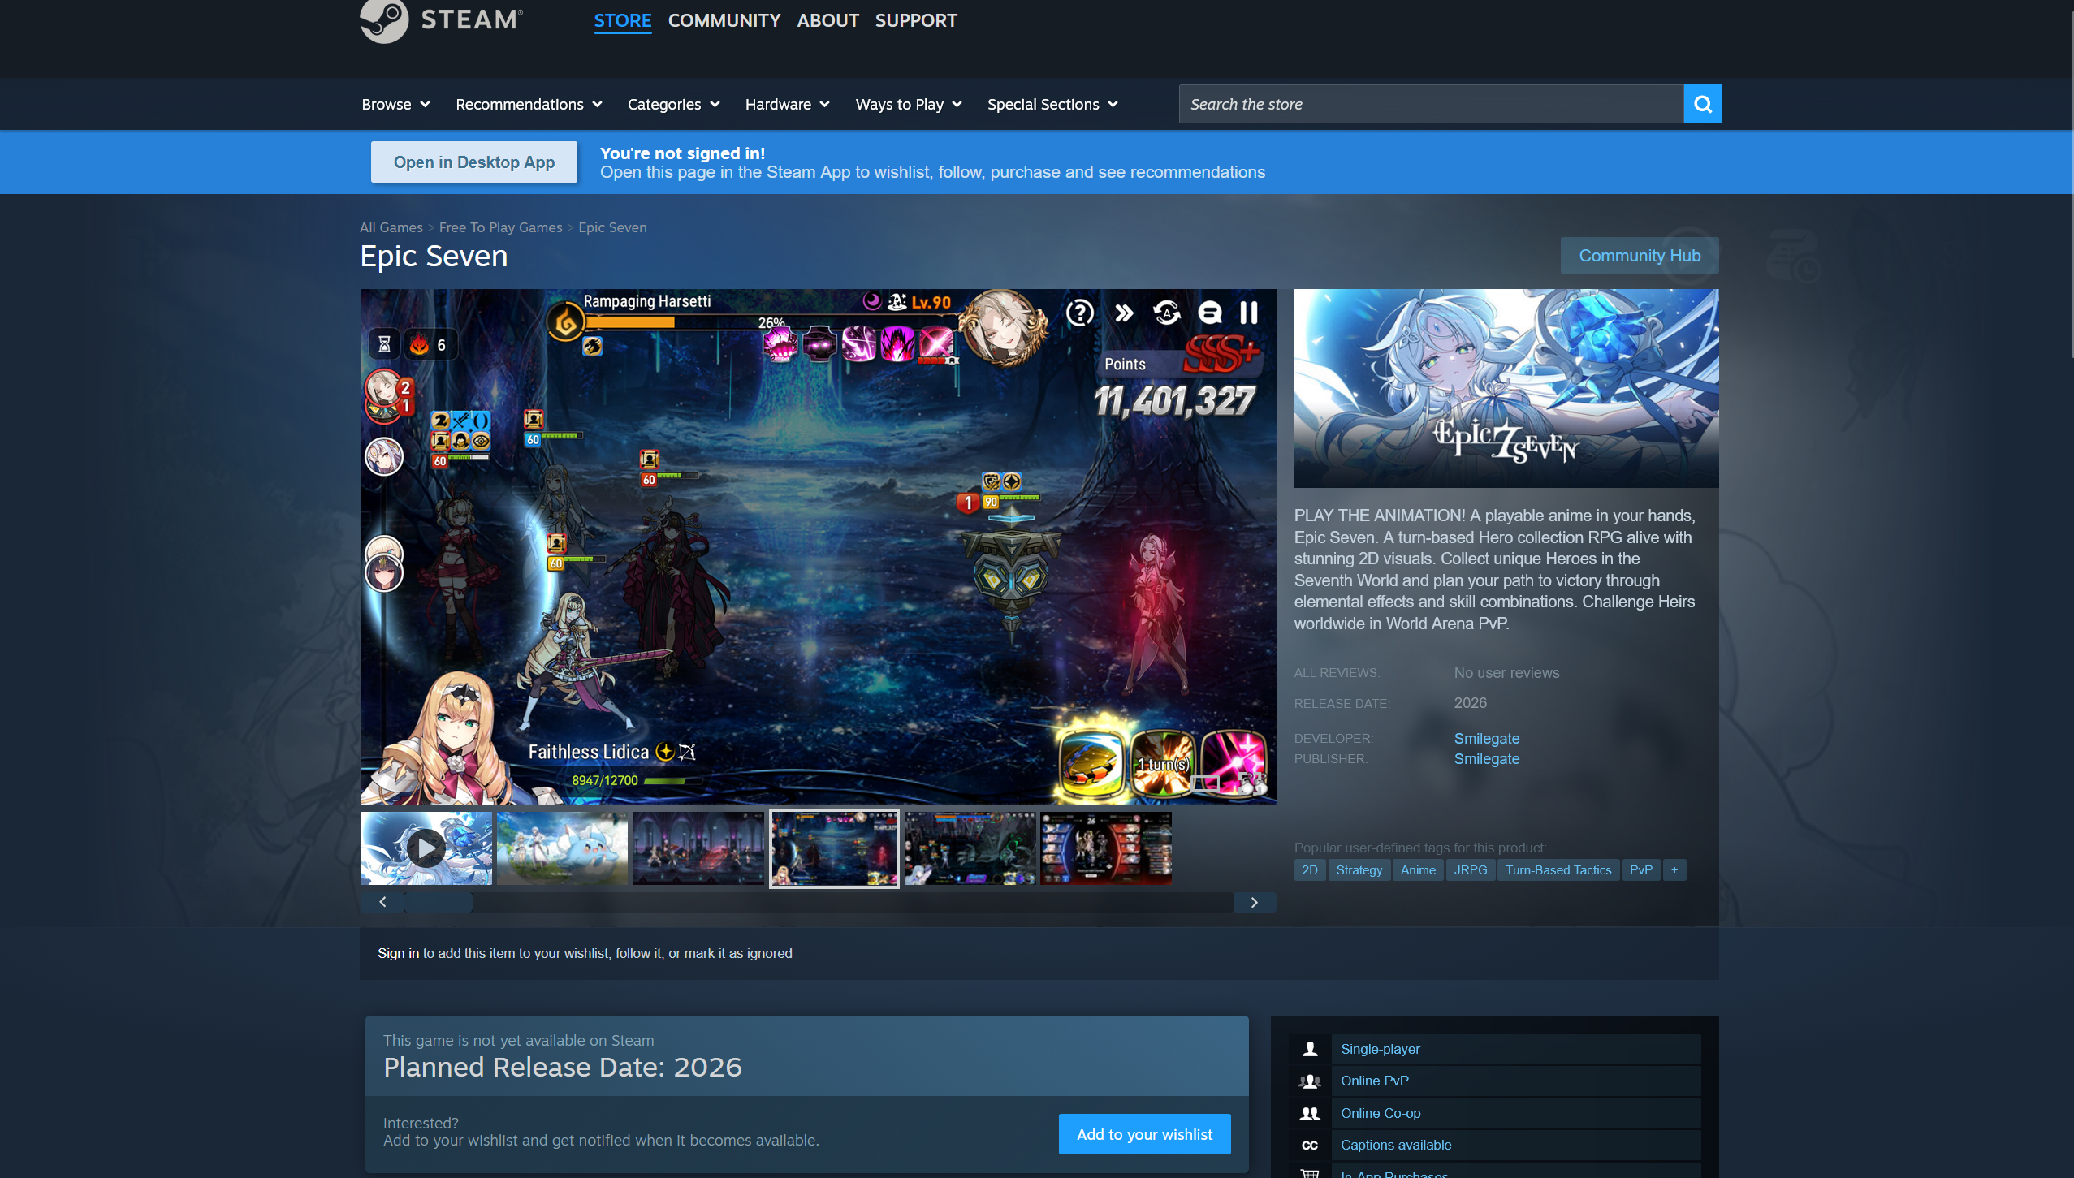
Task: Click the Steam logo icon
Action: (x=384, y=20)
